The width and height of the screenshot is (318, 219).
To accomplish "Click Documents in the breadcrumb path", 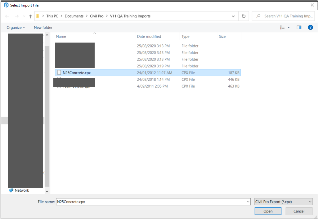I will pos(74,16).
